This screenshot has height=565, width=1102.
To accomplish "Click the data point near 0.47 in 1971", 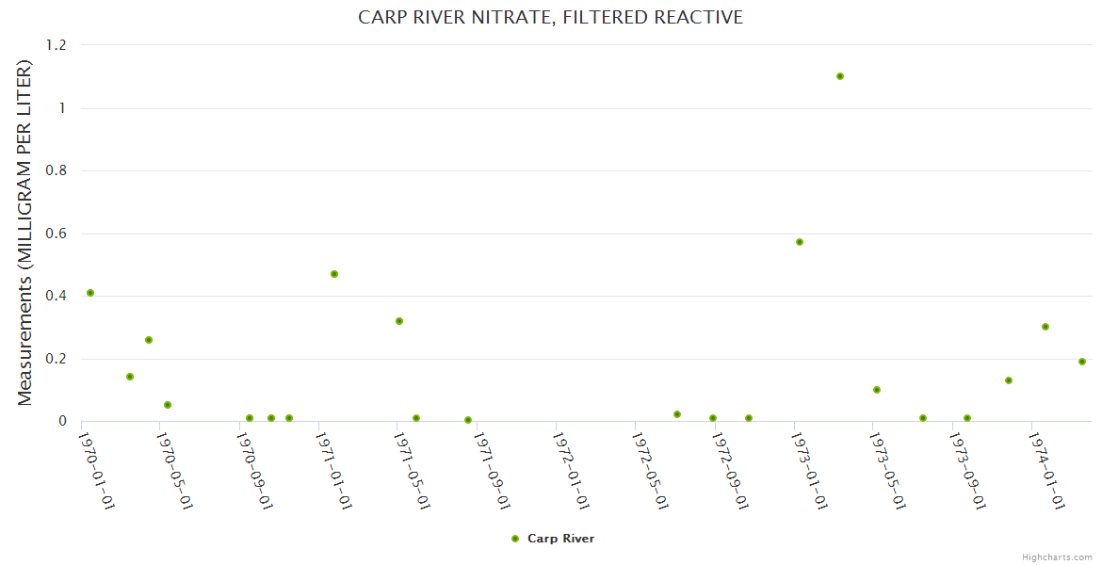I will (334, 274).
